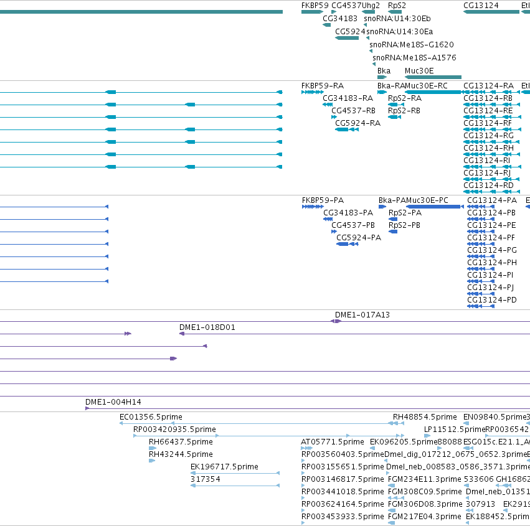530x526 pixels.
Task: Click snoRNA:Me18S-G1620 label
Action: click(x=412, y=45)
